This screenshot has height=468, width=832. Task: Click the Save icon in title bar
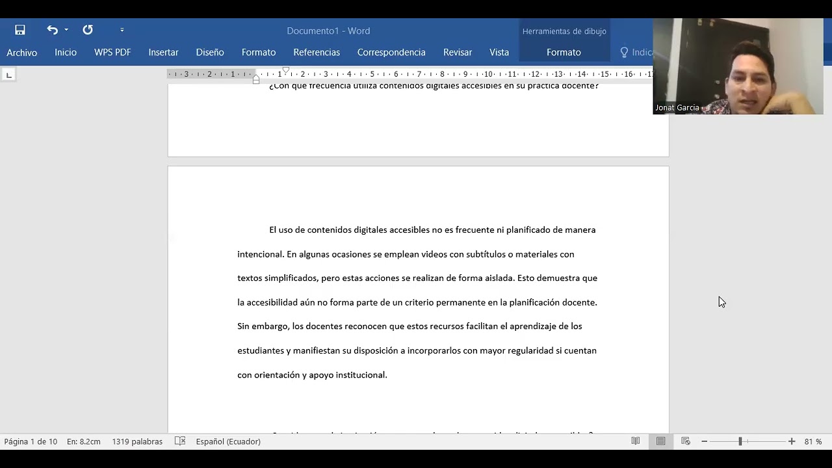pos(20,30)
